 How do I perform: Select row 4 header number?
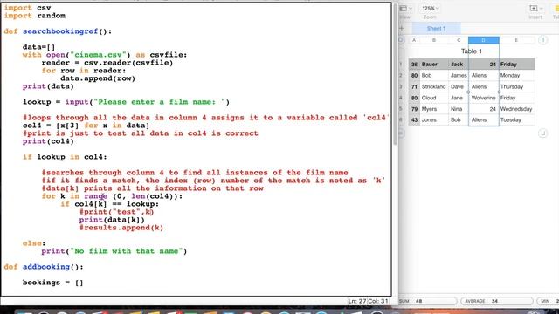[401, 98]
